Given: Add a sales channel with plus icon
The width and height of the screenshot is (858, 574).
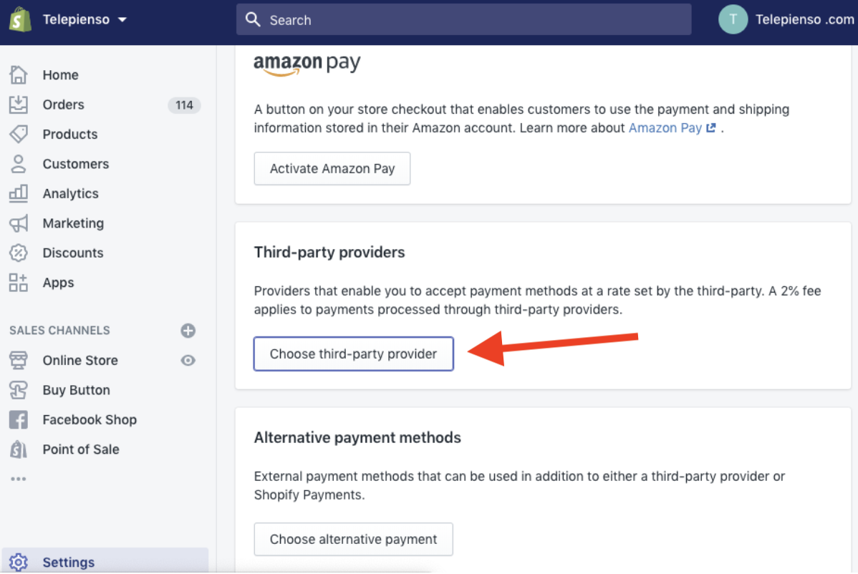Looking at the screenshot, I should pos(188,331).
